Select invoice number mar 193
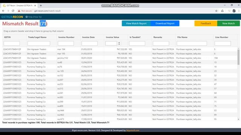The width and height of the screenshot is (241, 135). (61, 54)
